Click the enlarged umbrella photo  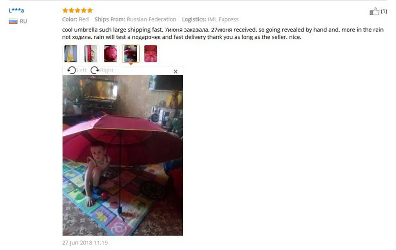point(123,155)
